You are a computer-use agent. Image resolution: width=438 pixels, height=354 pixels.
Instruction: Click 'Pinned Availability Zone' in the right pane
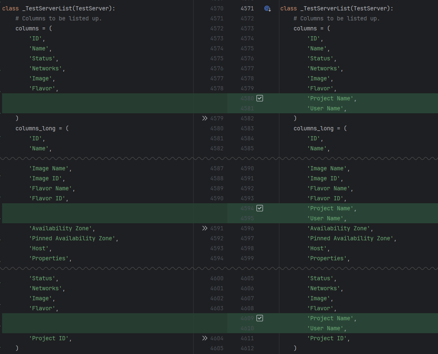(352, 238)
